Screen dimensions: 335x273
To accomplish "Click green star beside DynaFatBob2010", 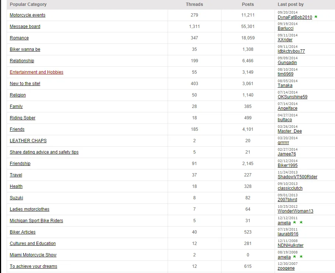I will tap(316, 17).
